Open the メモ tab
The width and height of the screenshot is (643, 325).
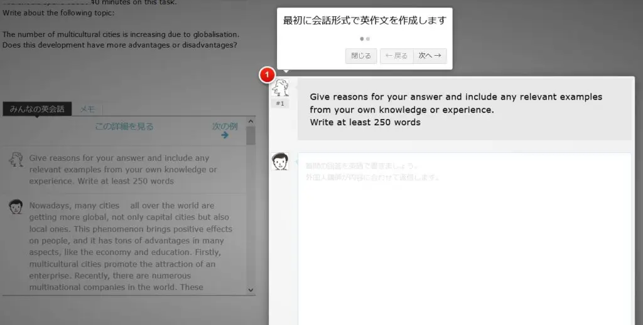click(87, 109)
